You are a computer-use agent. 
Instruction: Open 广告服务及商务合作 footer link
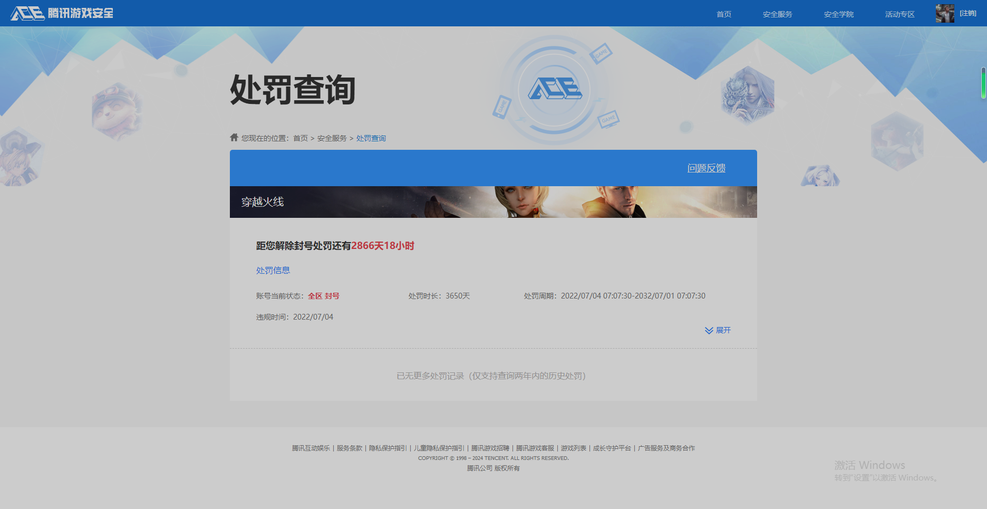tap(666, 448)
